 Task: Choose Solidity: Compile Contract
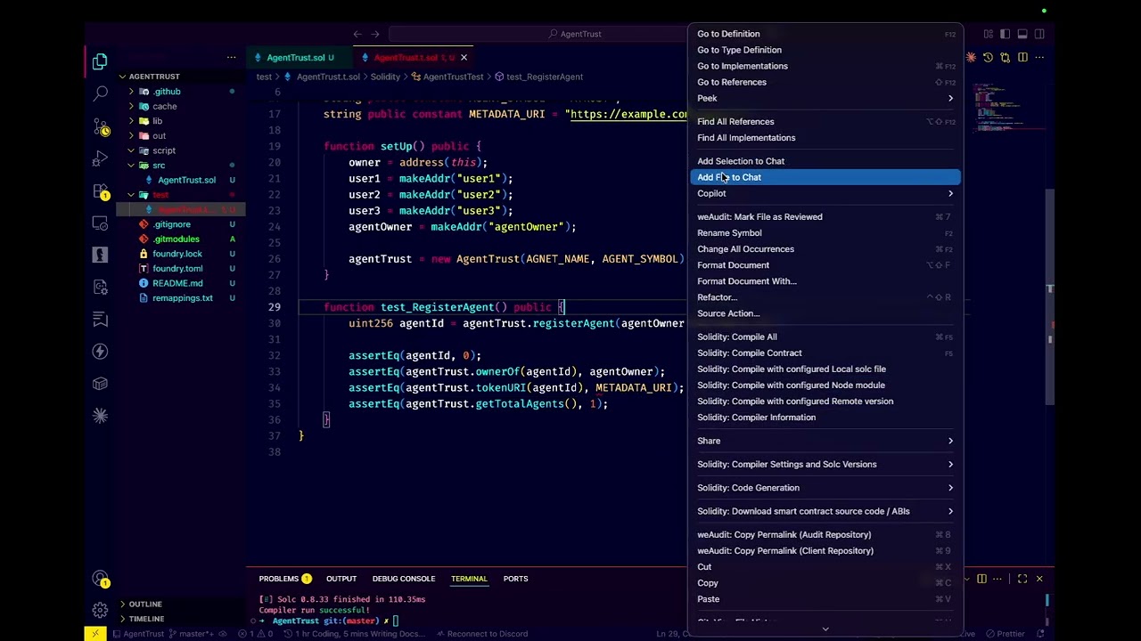825,353
